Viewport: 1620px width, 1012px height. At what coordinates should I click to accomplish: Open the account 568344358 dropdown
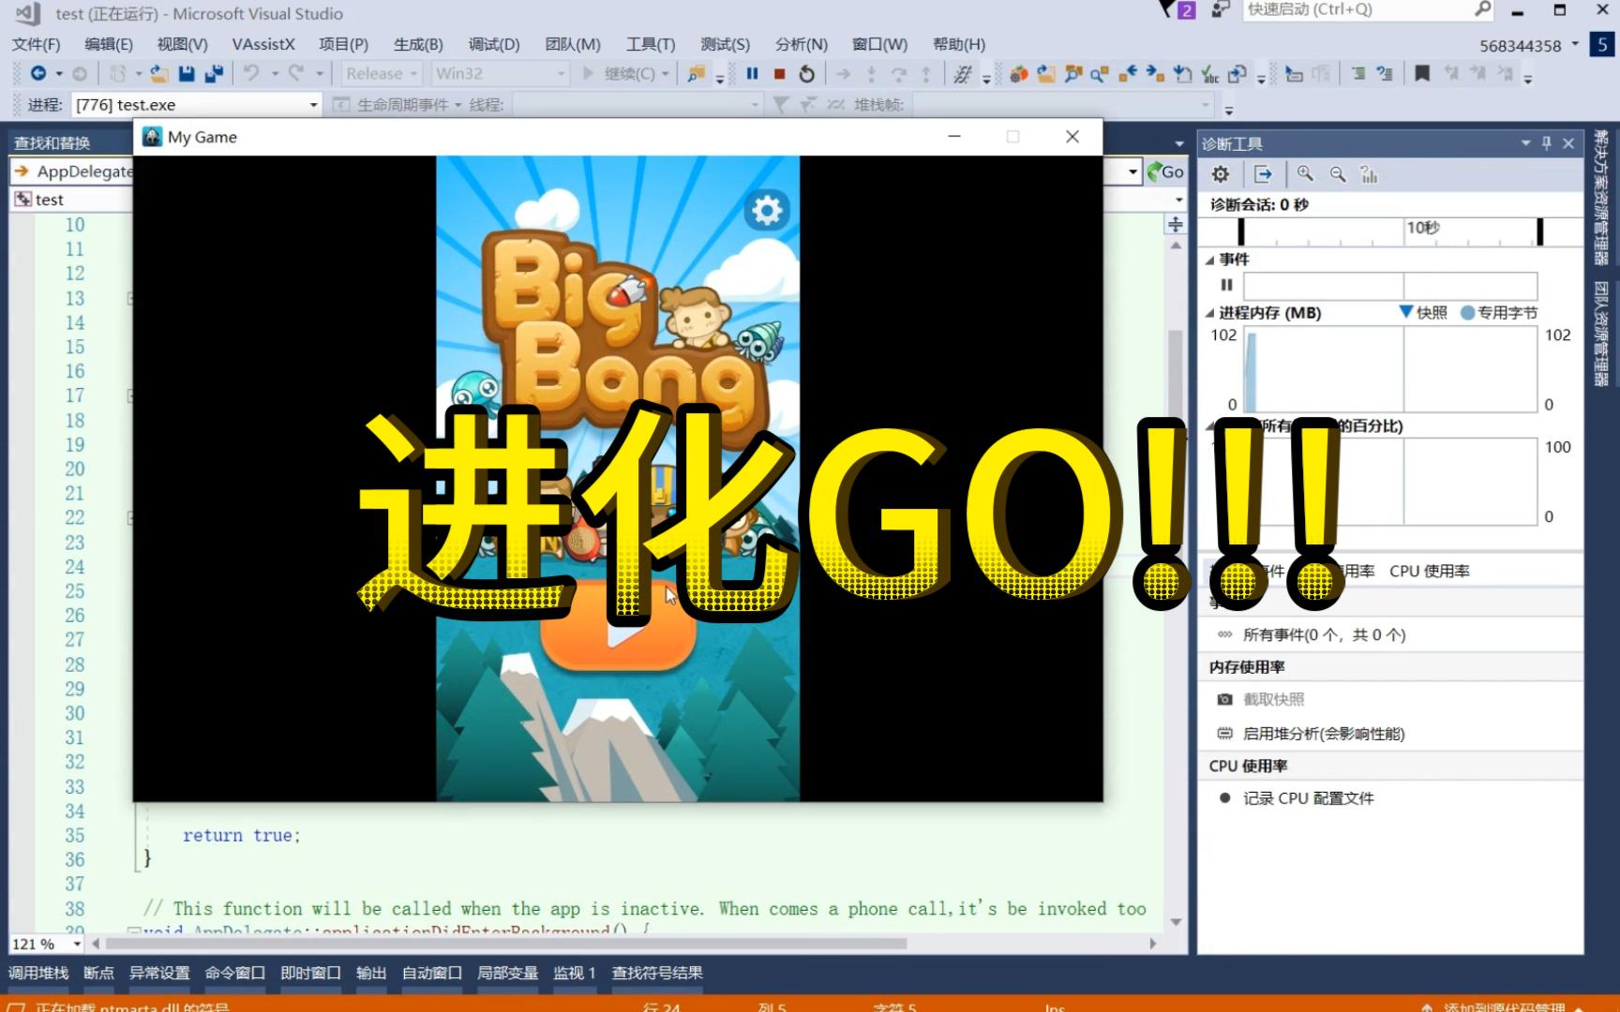pos(1575,44)
